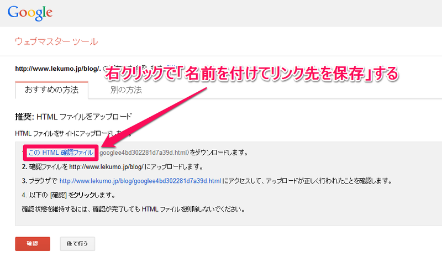442x272 pixels.
Task: Click the 後で行う button
Action: pyautogui.click(x=77, y=243)
